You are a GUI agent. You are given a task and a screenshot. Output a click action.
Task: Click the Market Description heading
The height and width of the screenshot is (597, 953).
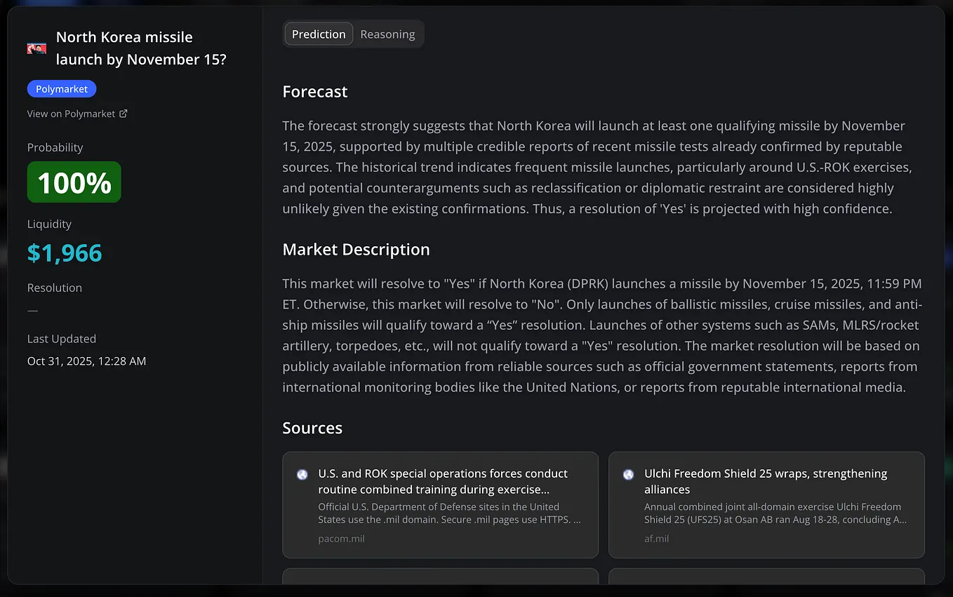click(356, 250)
